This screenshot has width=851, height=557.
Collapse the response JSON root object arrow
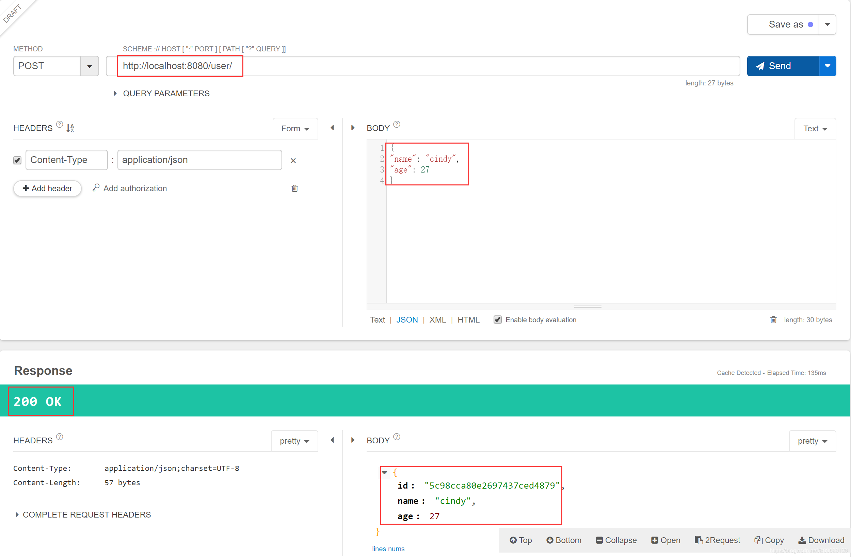(x=385, y=473)
